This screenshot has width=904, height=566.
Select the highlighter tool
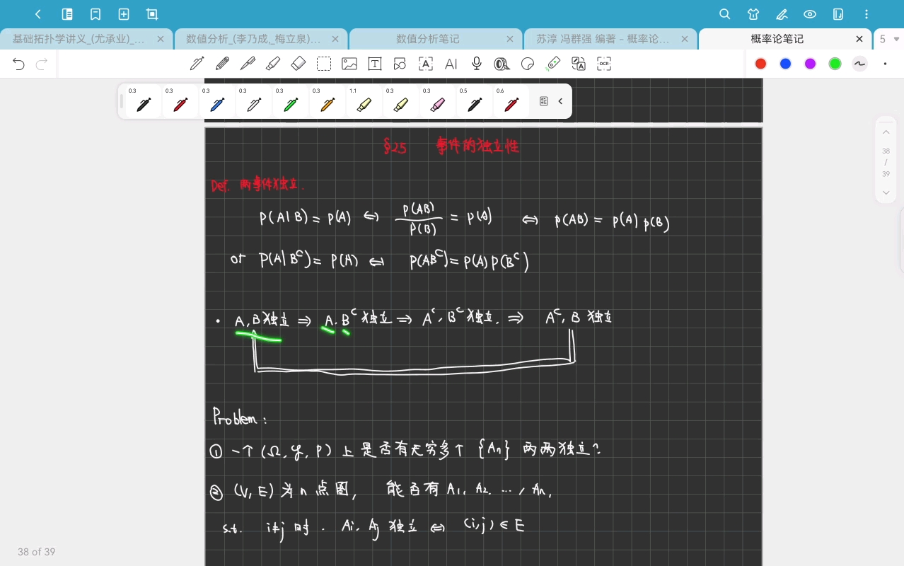tap(273, 64)
